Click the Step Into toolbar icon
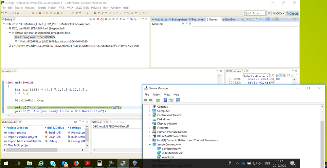This screenshot has width=327, height=168. pyautogui.click(x=47, y=13)
